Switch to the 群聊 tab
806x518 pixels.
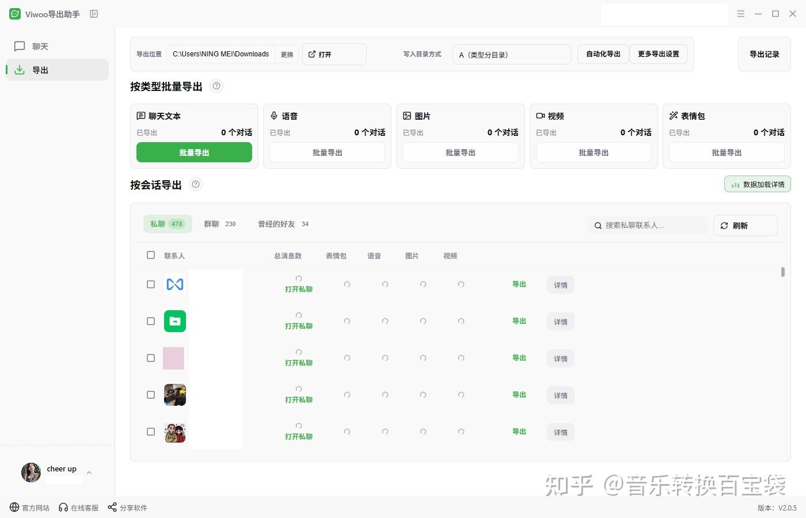click(220, 224)
